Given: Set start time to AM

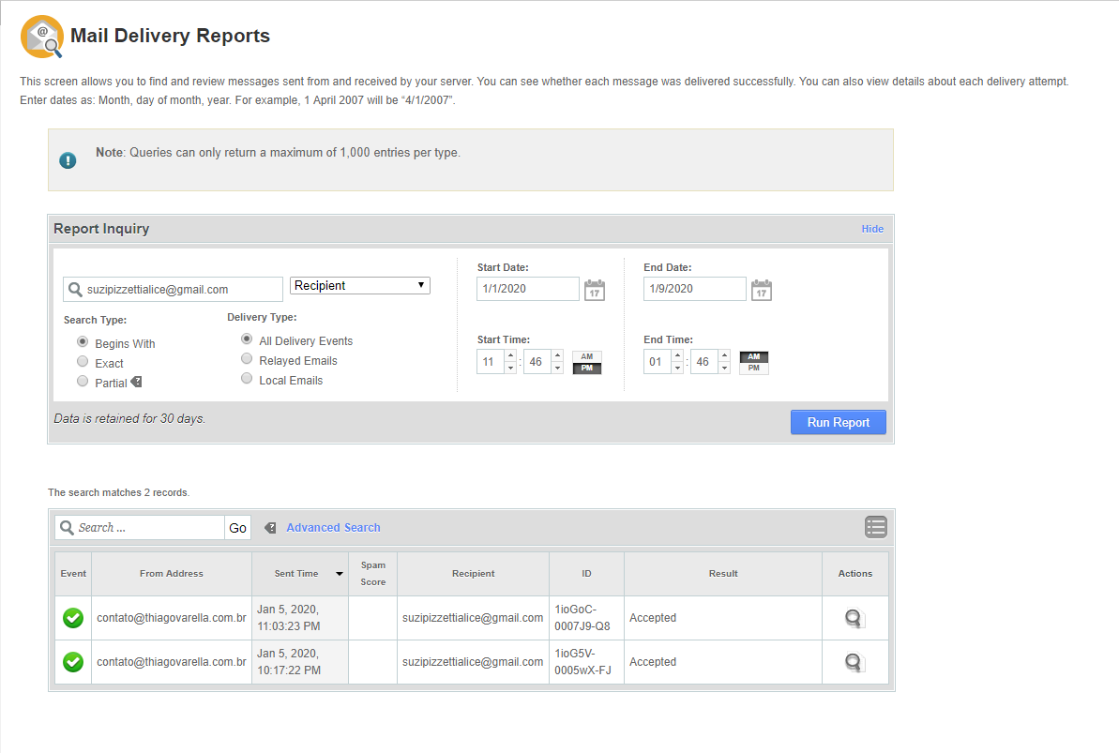Looking at the screenshot, I should coord(586,356).
